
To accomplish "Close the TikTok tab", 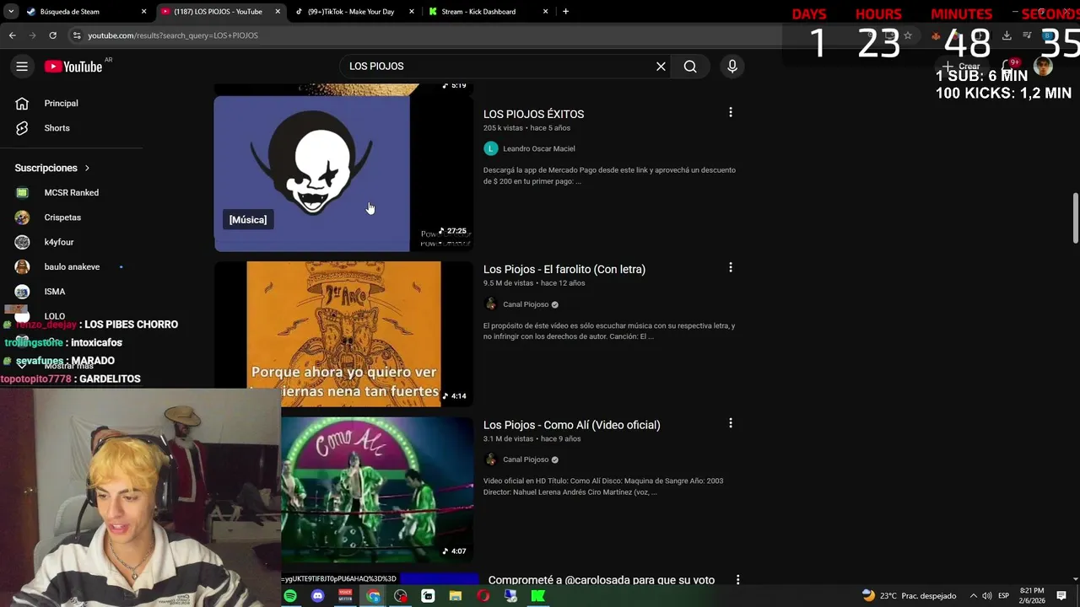I will (412, 12).
